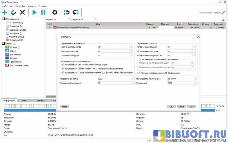The height and width of the screenshot is (143, 228).
Task: Click the Назад button in dialog
Action: [x=64, y=107]
